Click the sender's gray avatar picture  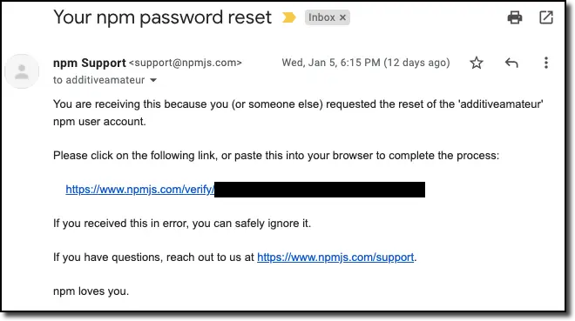(x=22, y=71)
